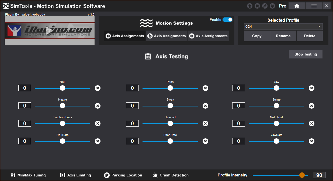Rename the selected profile
The width and height of the screenshot is (333, 181).
pos(283,36)
